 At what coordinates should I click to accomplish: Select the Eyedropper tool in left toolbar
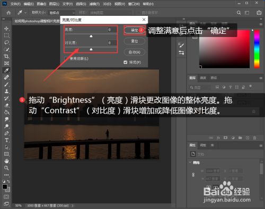click(x=6, y=70)
